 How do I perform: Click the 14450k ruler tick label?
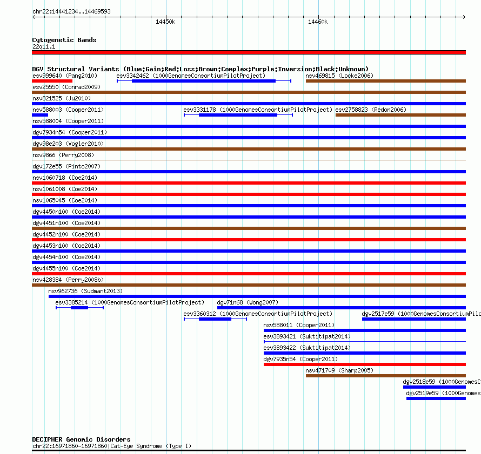point(165,22)
